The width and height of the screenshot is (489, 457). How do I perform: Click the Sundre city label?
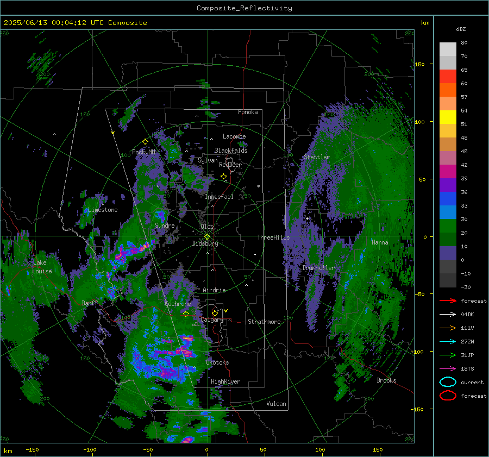point(165,226)
